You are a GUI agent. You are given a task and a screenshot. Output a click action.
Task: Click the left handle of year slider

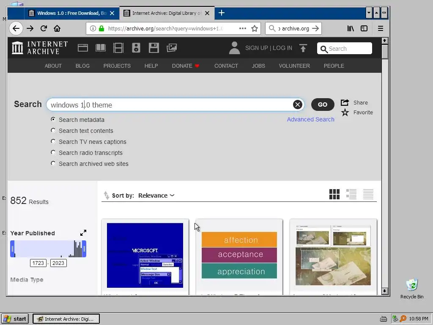tap(12, 249)
